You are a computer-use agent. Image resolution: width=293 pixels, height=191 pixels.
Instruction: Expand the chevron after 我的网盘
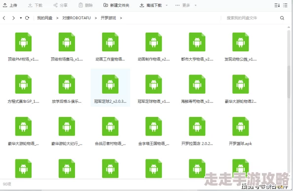(57, 18)
